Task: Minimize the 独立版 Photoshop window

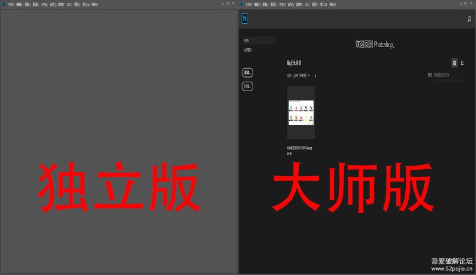Action: [x=223, y=4]
